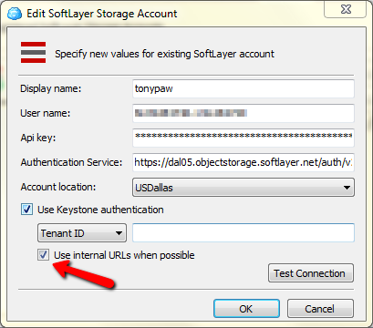Dismiss the dialog with Cancel
The width and height of the screenshot is (373, 328).
coord(320,309)
